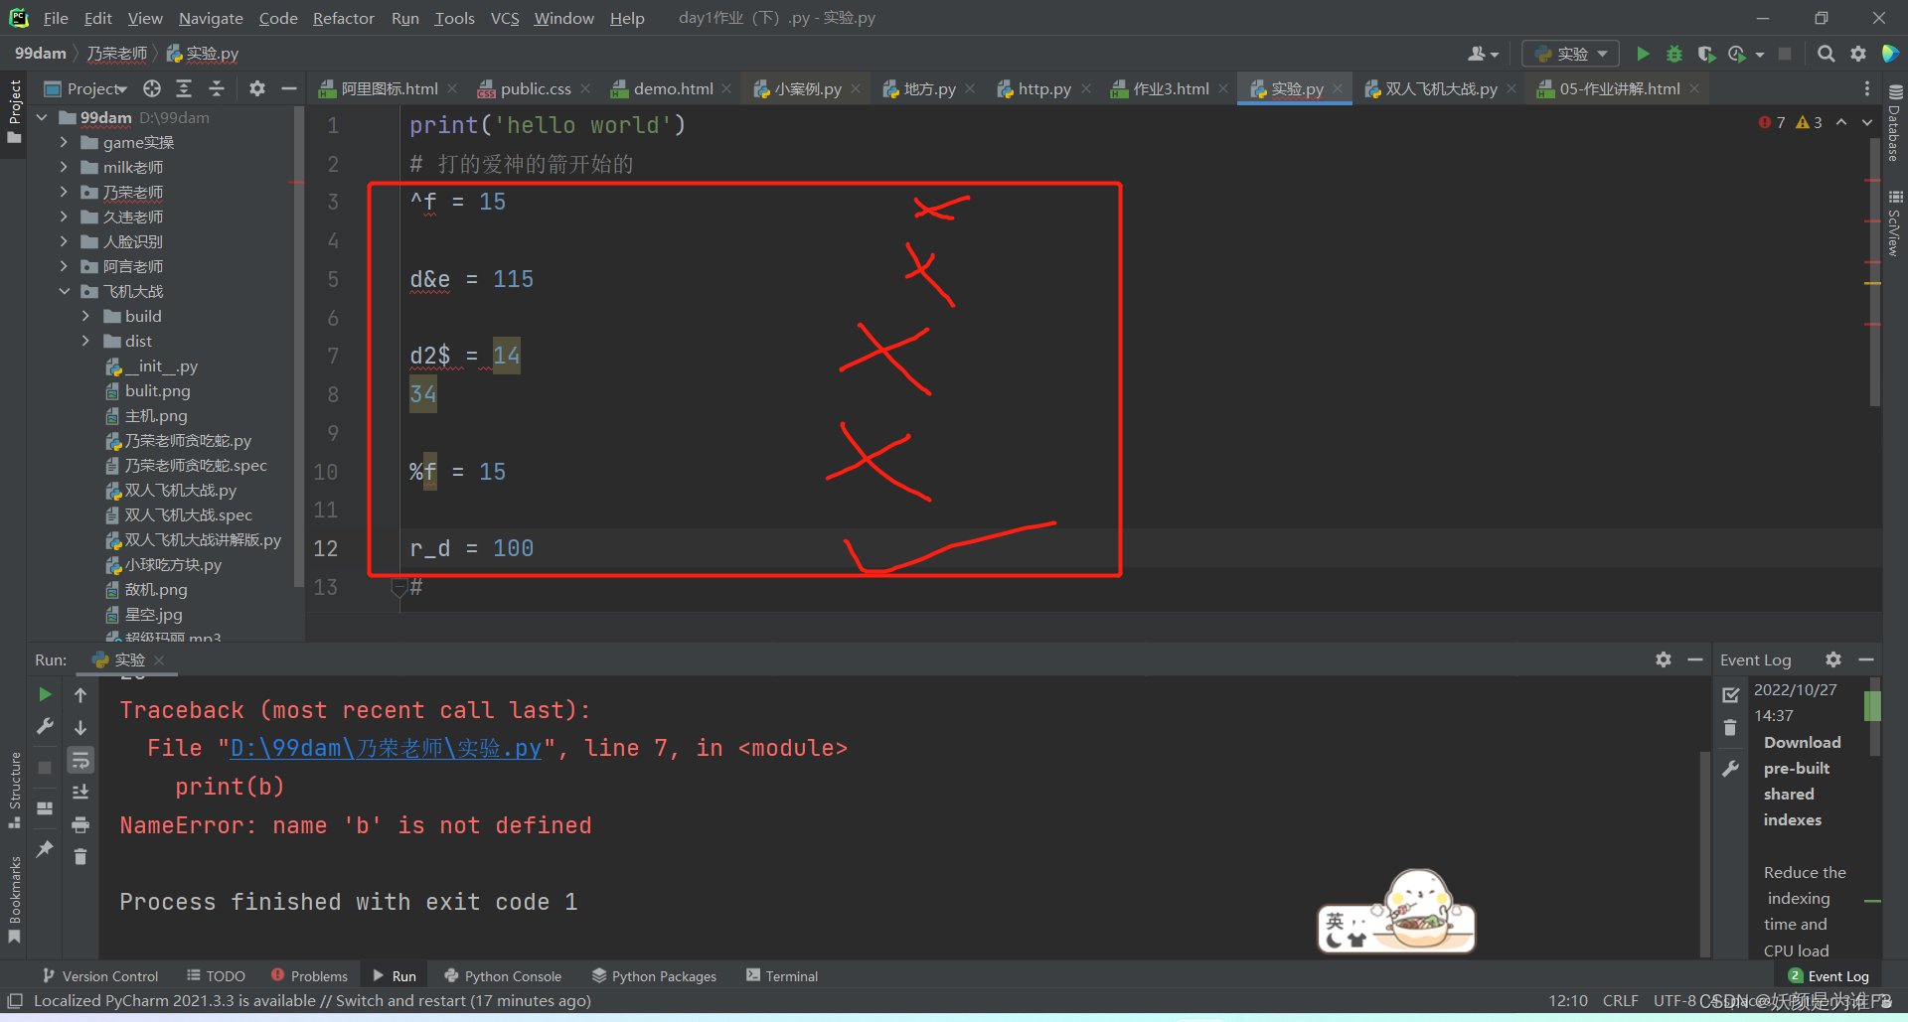Select opened file target icon in Project panel

(152, 88)
